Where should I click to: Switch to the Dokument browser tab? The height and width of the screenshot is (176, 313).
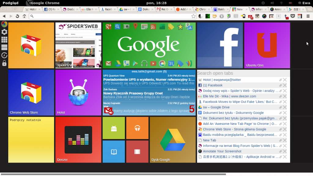coord(146,9)
